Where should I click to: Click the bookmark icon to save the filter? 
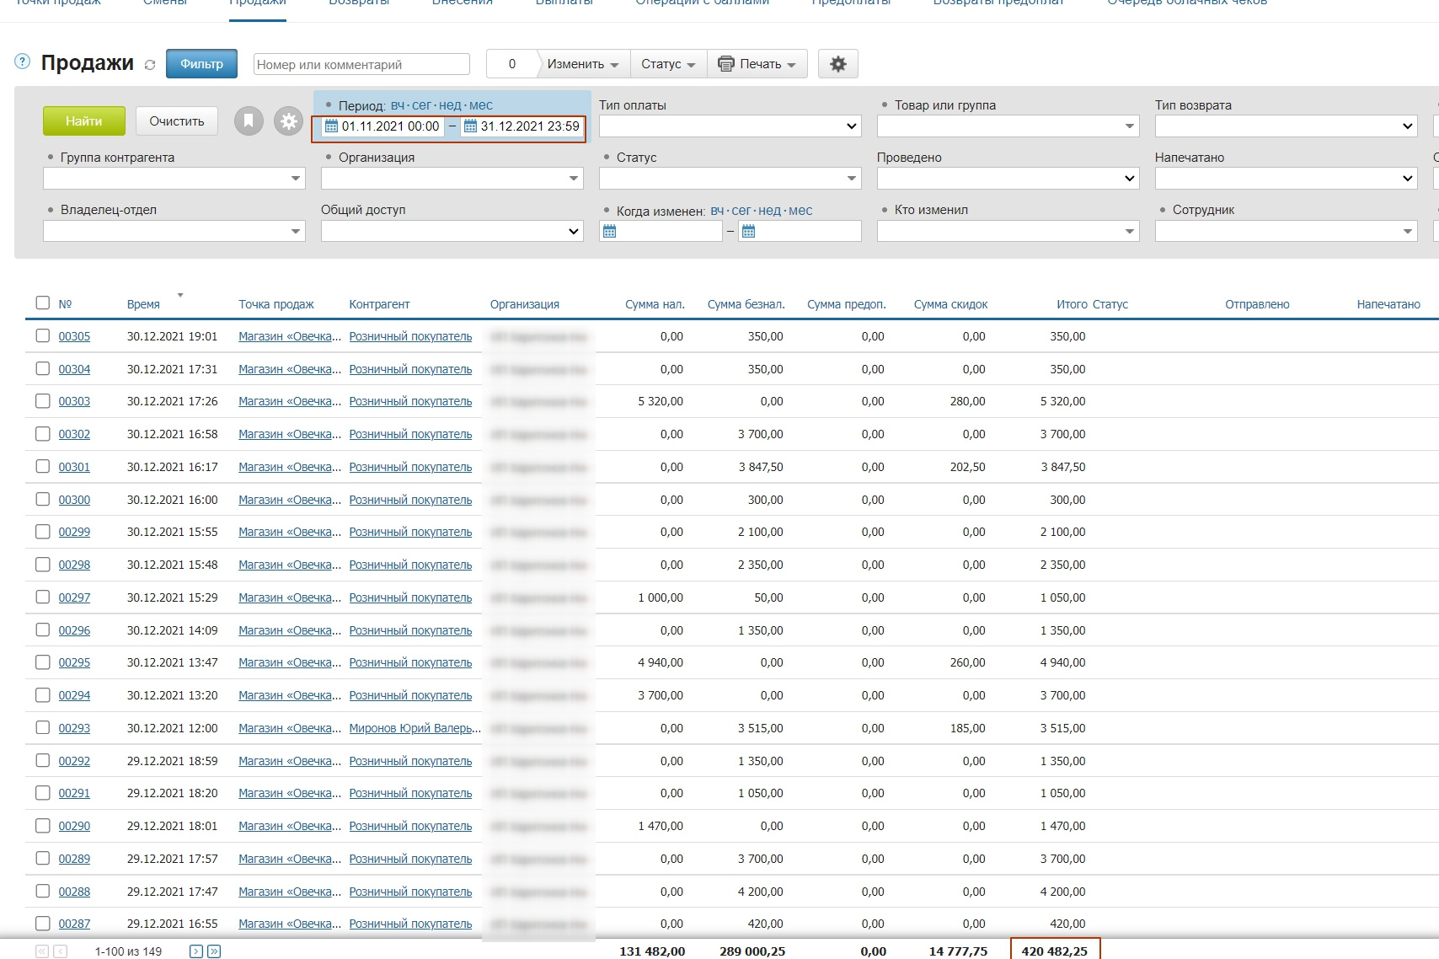pos(249,121)
